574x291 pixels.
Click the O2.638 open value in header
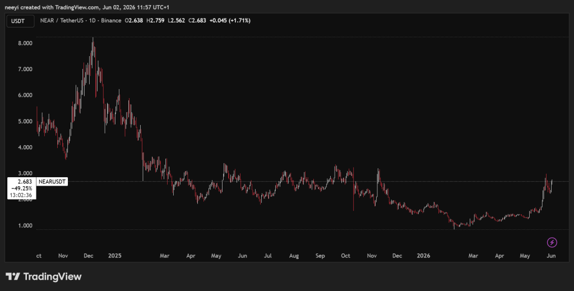tap(133, 21)
